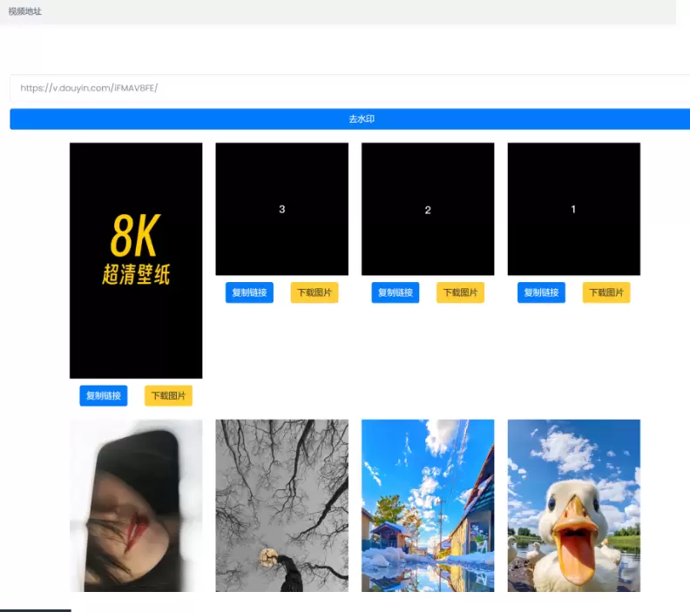690x612 pixels.
Task: Open the 8K超清壁纸 cover thumbnail
Action: click(136, 260)
